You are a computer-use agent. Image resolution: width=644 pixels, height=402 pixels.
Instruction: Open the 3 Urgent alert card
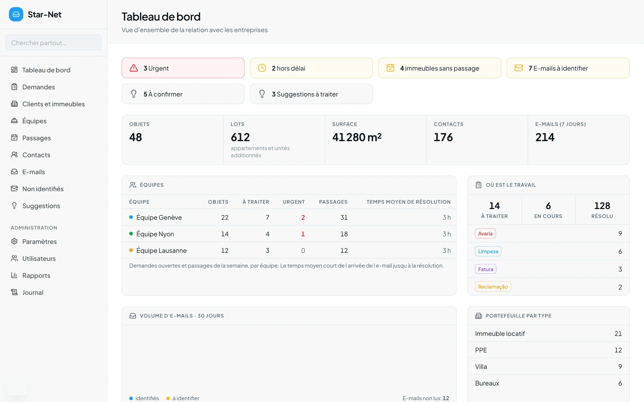coord(183,68)
